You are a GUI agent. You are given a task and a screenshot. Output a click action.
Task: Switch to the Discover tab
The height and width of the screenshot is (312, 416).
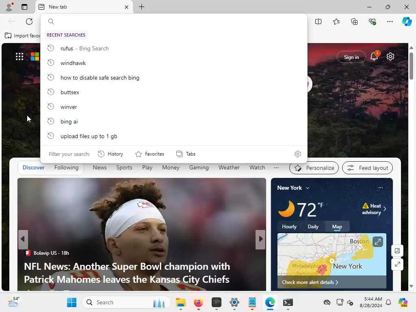coord(33,167)
